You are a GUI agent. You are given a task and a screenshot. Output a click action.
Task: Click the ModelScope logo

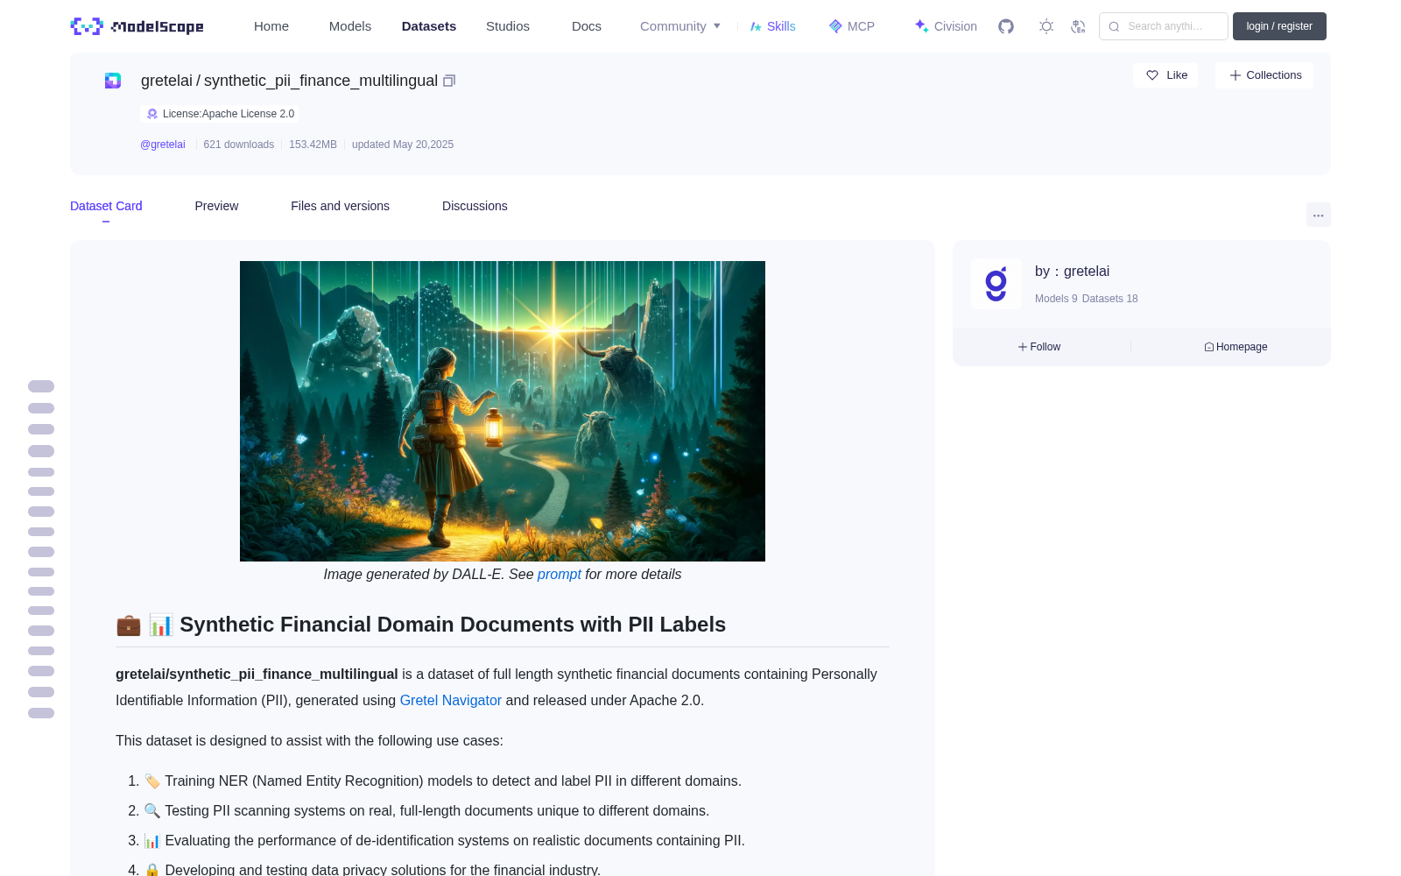137,26
